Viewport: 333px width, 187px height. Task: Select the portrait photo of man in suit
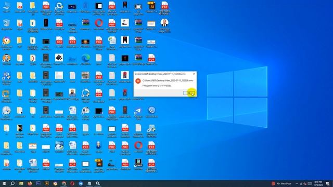click(164, 25)
